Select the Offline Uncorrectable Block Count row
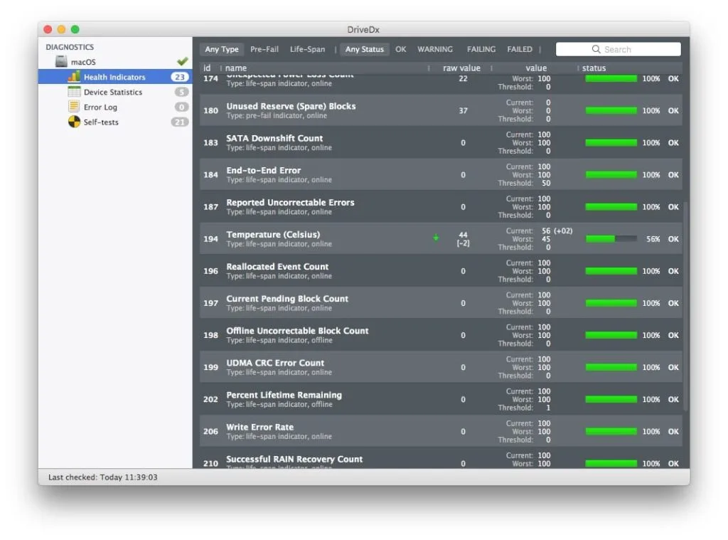This screenshot has height=540, width=728. pyautogui.click(x=441, y=334)
